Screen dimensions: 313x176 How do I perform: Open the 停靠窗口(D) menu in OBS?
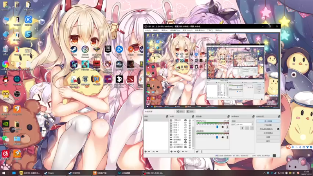click(x=175, y=31)
